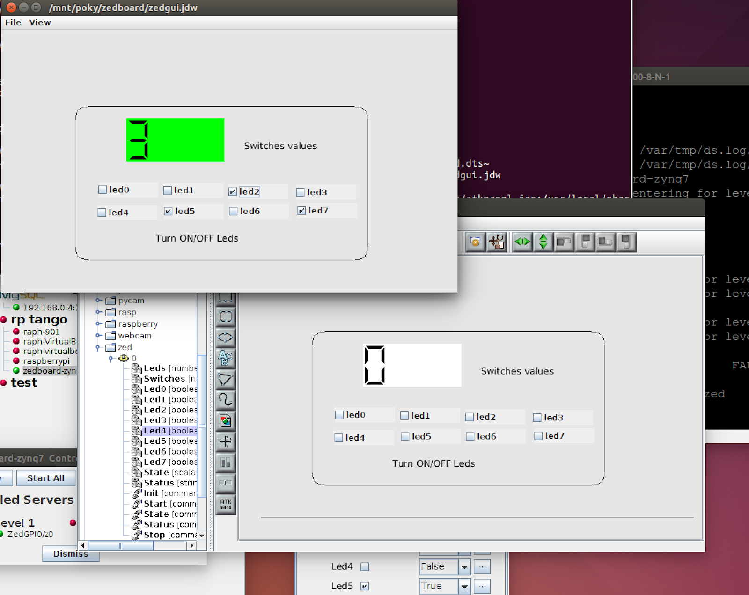Select the spline curve tool
This screenshot has height=595, width=749.
pos(226,400)
